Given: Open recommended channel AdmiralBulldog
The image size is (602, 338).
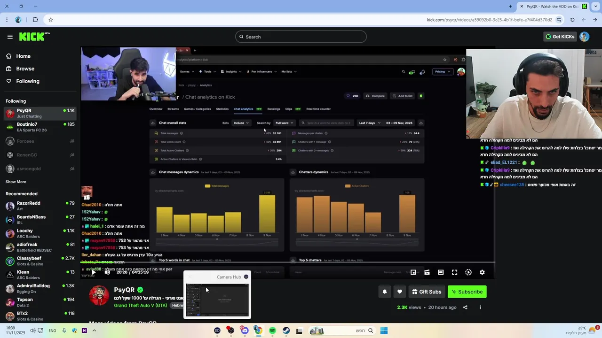Looking at the screenshot, I should (40, 288).
